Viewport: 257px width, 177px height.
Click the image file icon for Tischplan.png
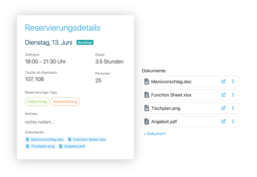coord(147,108)
